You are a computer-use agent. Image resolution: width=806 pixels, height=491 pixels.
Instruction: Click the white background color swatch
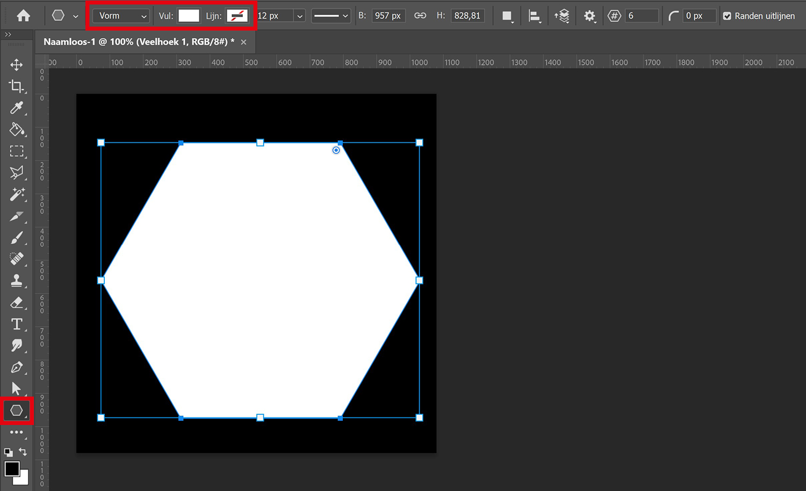(x=23, y=479)
